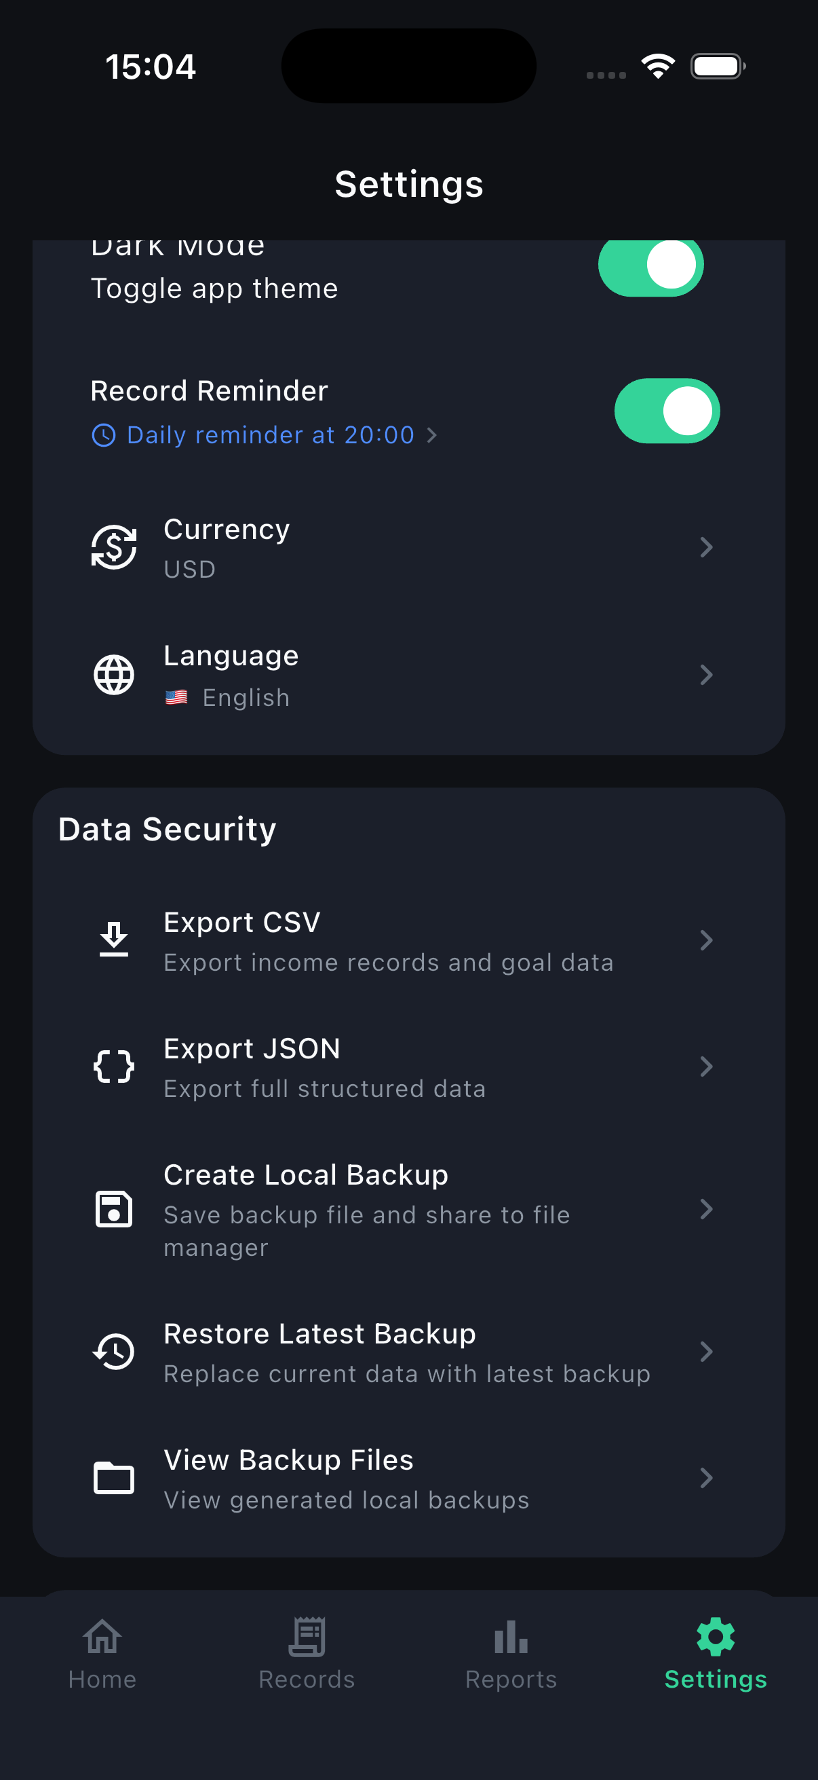This screenshot has height=1780, width=818.
Task: Select Create Local Backup
Action: (x=408, y=1209)
